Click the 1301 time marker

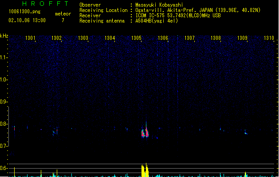[x=30, y=38]
